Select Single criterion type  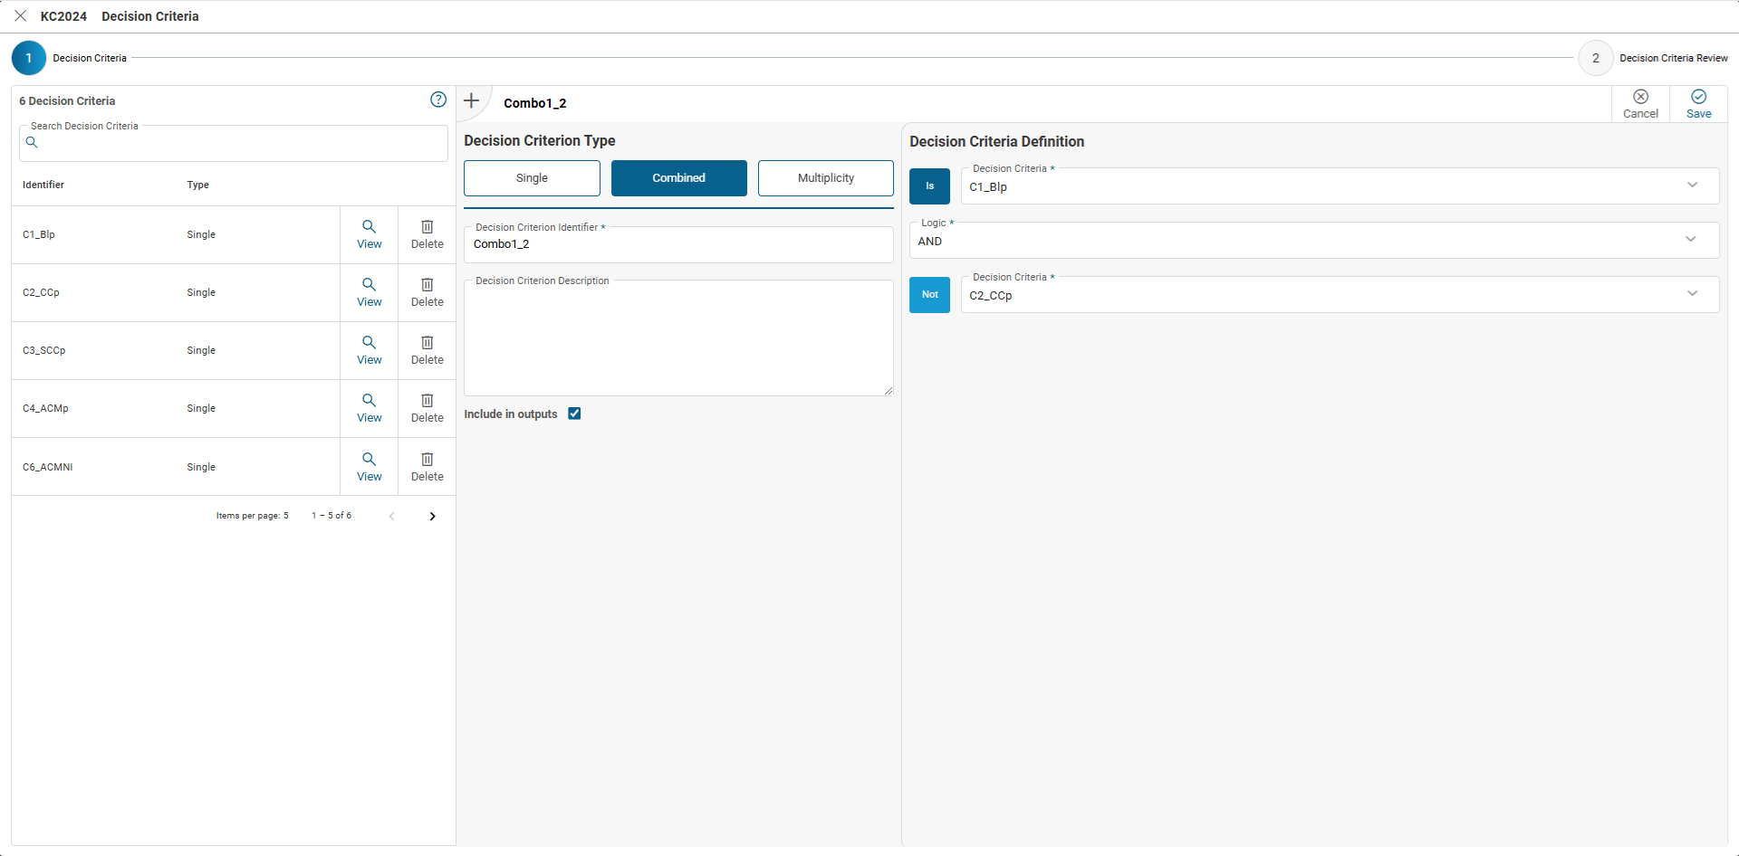tap(532, 178)
